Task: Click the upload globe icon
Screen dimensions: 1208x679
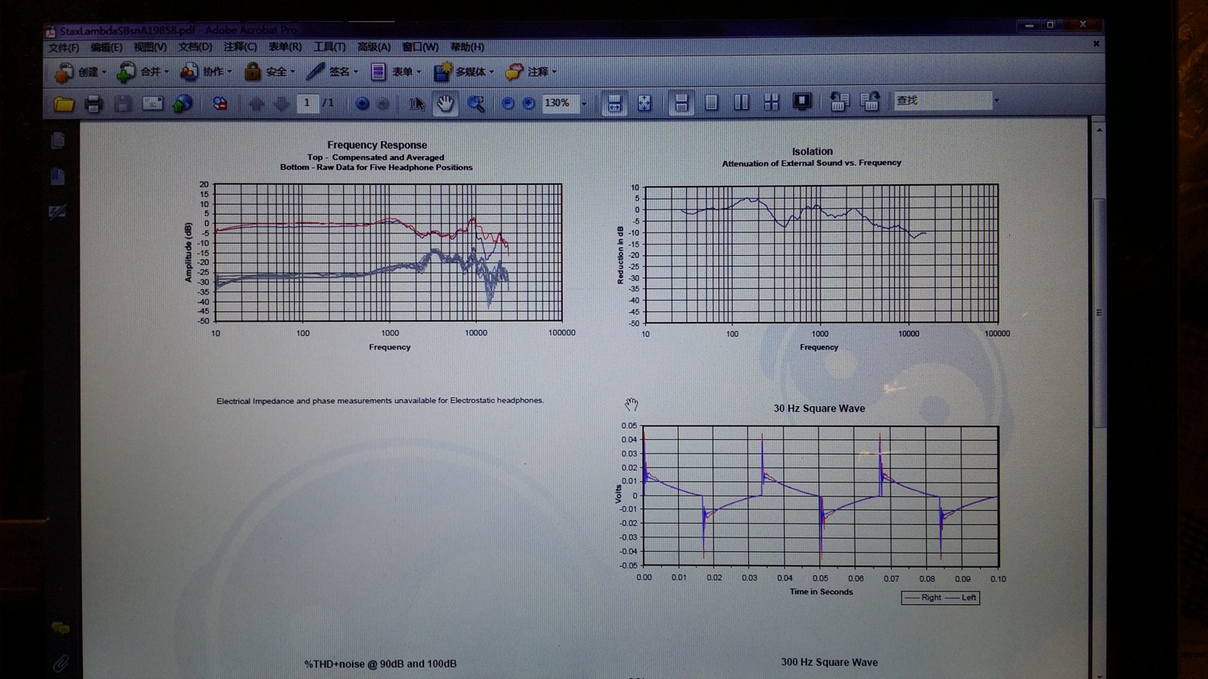Action: click(x=183, y=103)
